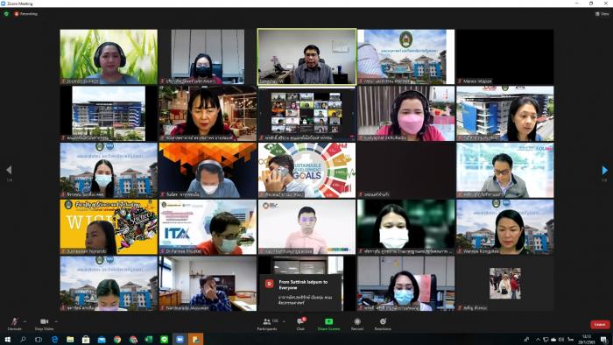
Task: Open the View menu at top right
Action: [602, 14]
